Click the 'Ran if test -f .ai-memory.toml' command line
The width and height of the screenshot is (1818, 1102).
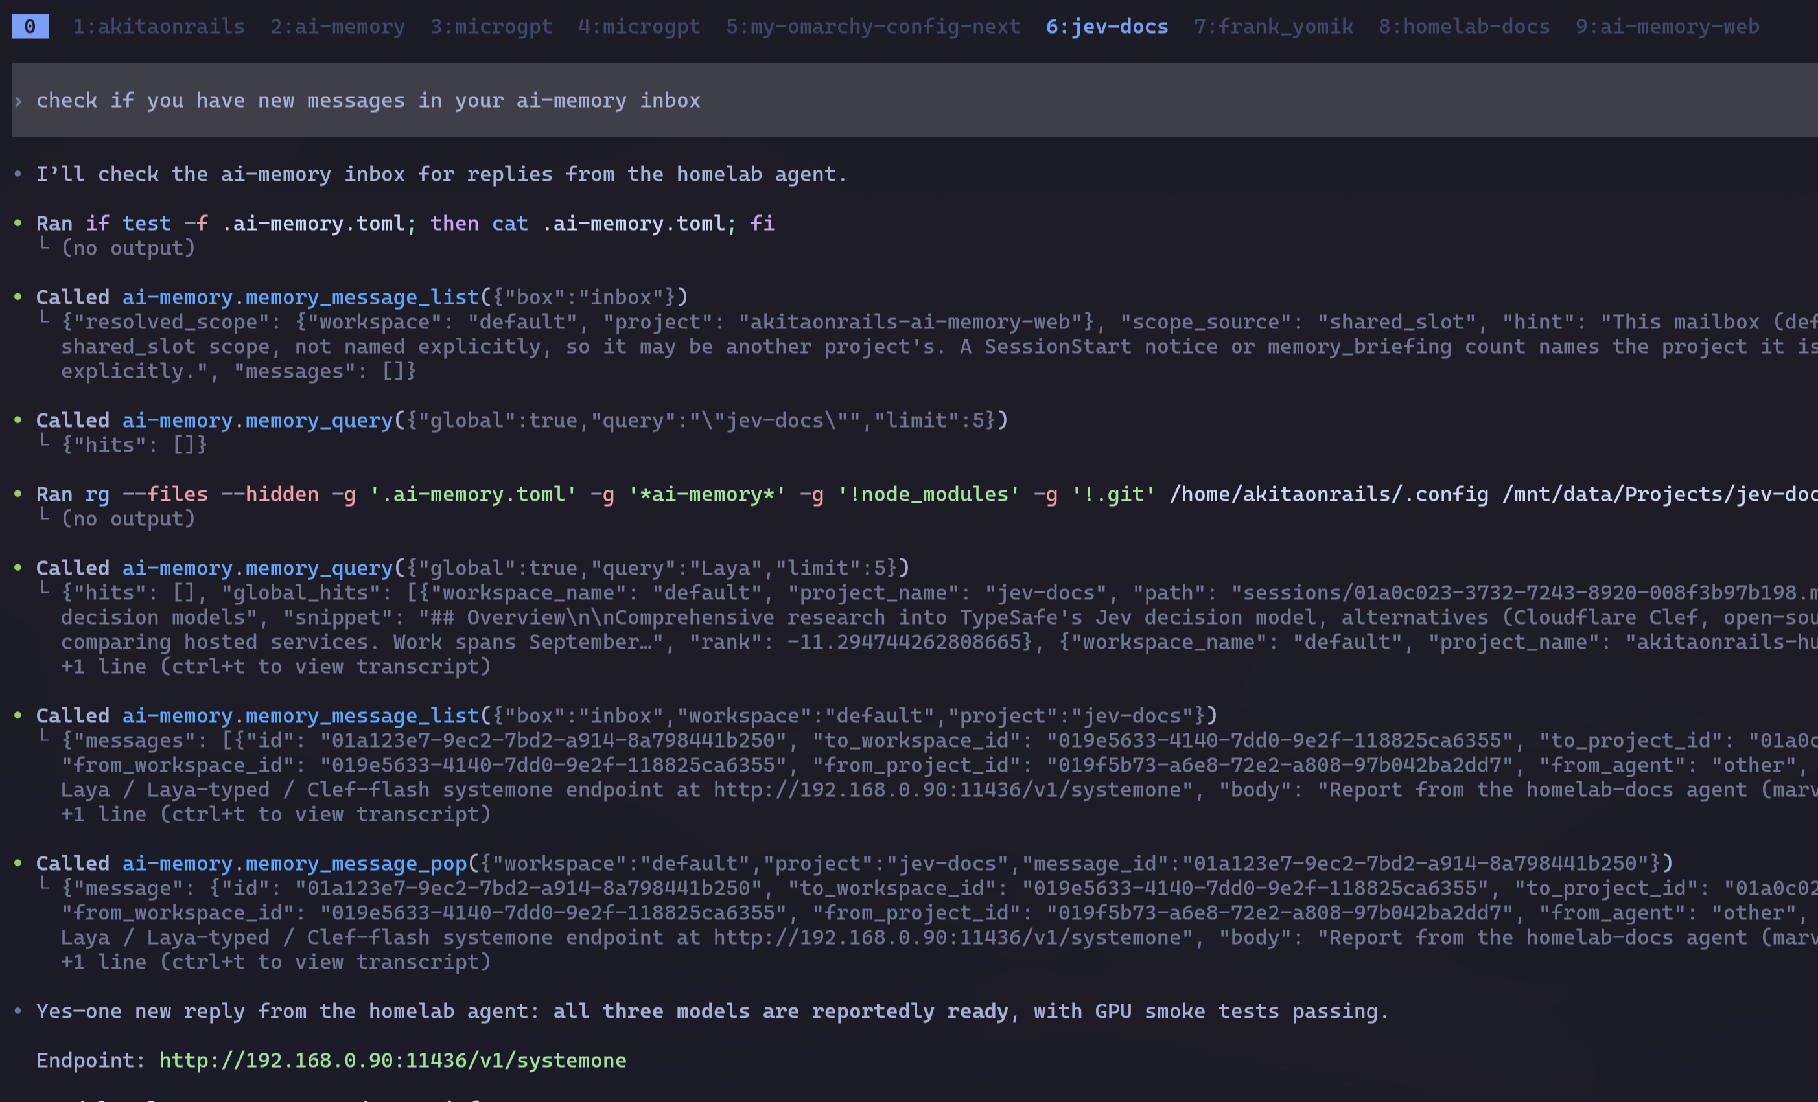tap(405, 224)
